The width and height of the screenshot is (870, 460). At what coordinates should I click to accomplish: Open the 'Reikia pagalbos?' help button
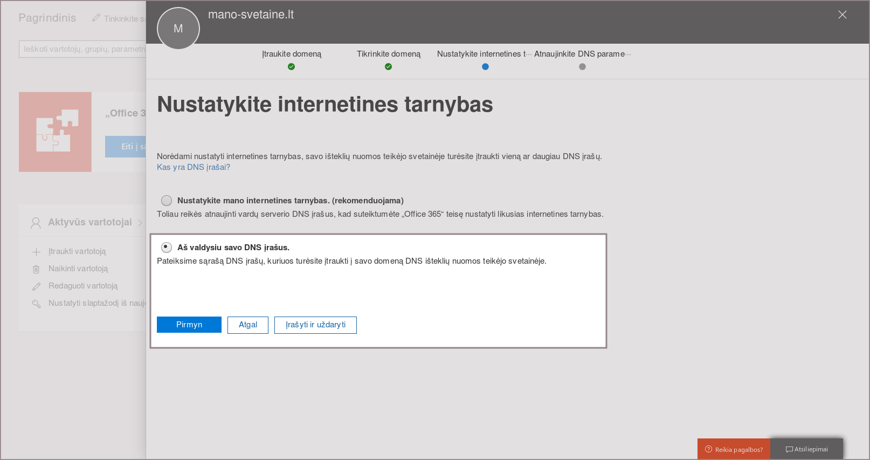point(734,449)
